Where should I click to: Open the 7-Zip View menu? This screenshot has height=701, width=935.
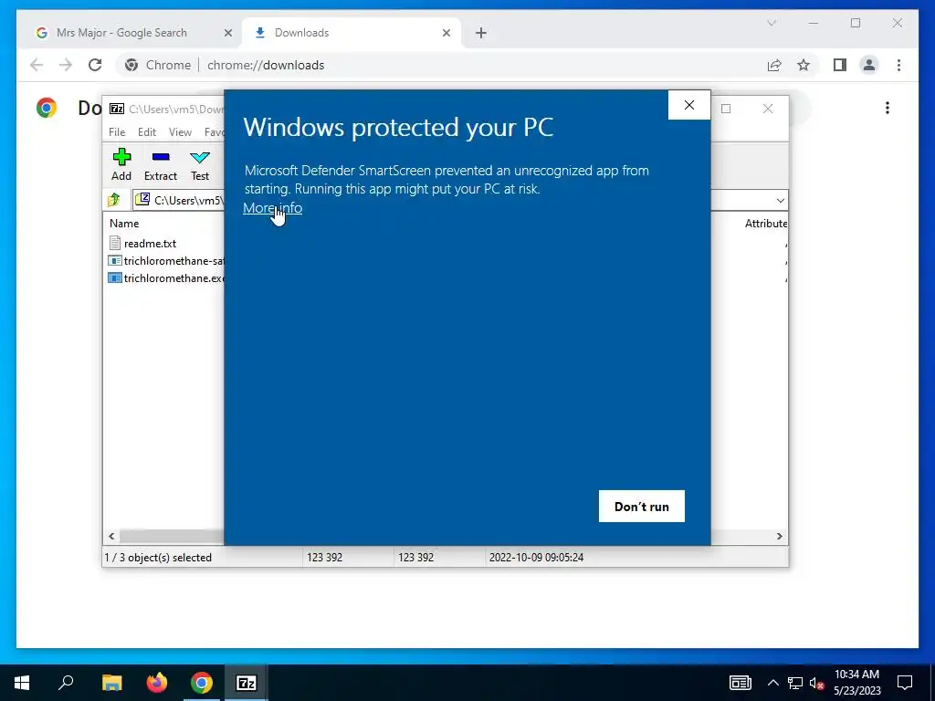pos(180,132)
